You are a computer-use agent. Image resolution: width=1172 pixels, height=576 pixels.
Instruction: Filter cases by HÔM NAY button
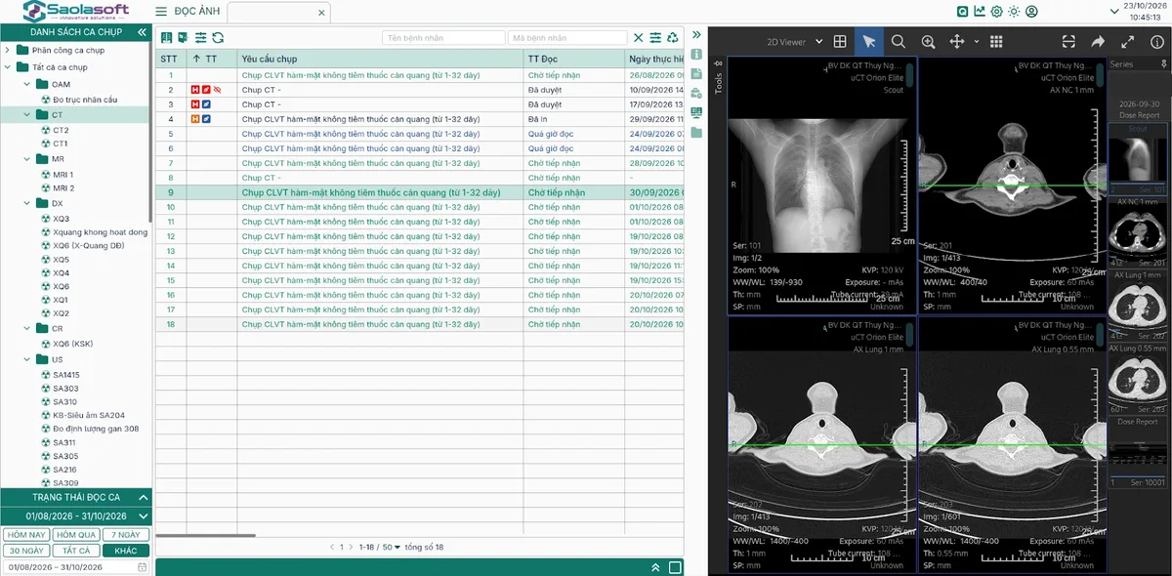coord(25,534)
